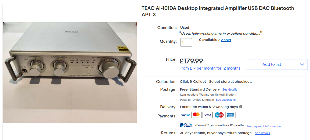The height and width of the screenshot is (140, 310).
Task: Open the See exclusions link
Action: tap(226, 100)
